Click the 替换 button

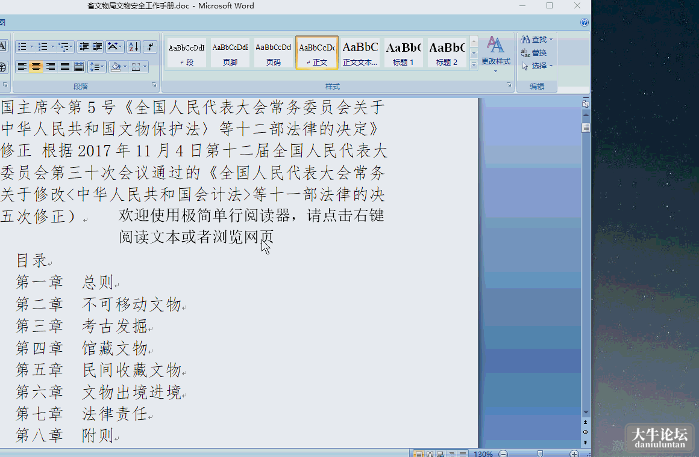(534, 52)
